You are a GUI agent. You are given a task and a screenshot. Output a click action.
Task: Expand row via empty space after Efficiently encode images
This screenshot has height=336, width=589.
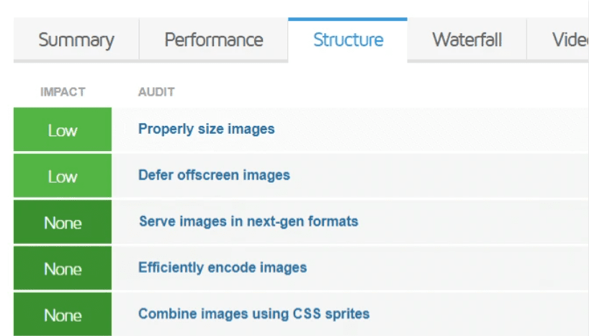(446, 268)
